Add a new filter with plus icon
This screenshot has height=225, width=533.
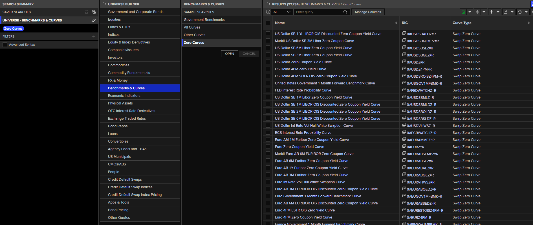[x=94, y=36]
